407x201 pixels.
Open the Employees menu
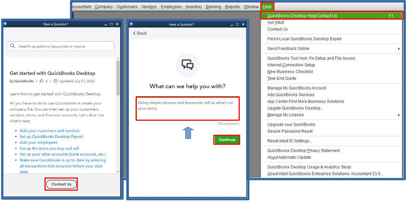171,7
